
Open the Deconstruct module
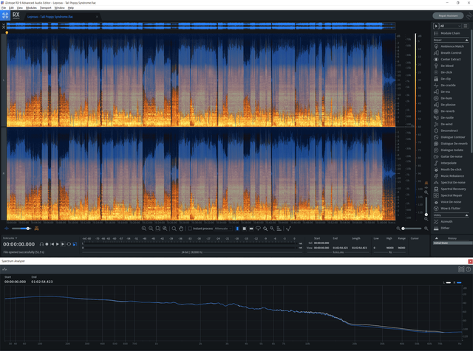(446, 131)
